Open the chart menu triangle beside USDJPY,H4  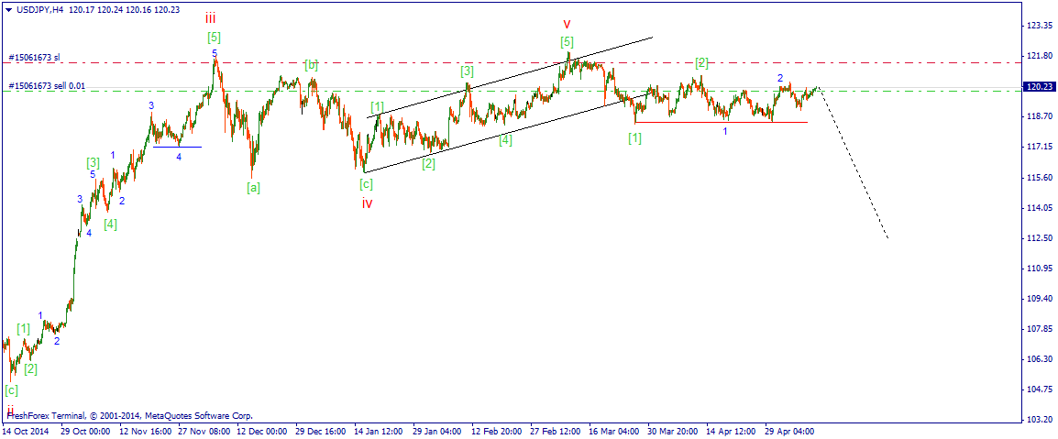(x=7, y=10)
